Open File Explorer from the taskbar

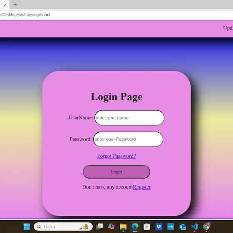coord(123,227)
